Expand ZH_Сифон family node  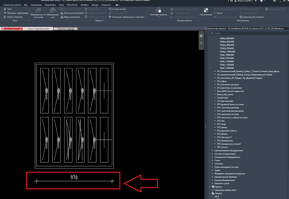215,81
